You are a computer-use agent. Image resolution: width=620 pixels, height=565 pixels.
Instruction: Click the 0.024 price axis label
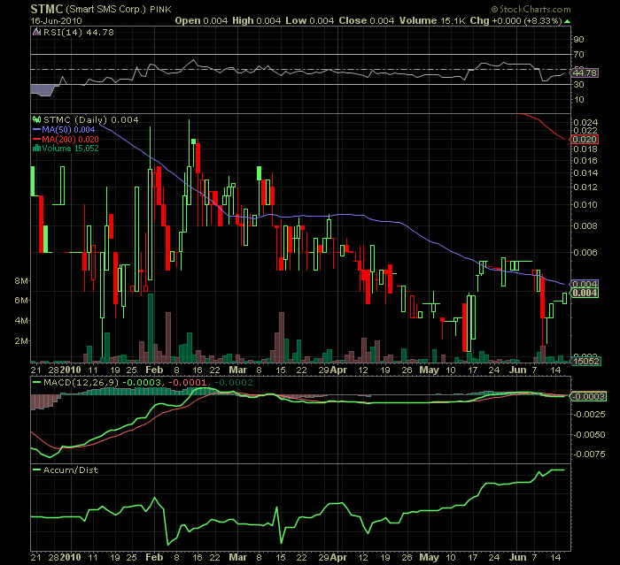[x=585, y=122]
